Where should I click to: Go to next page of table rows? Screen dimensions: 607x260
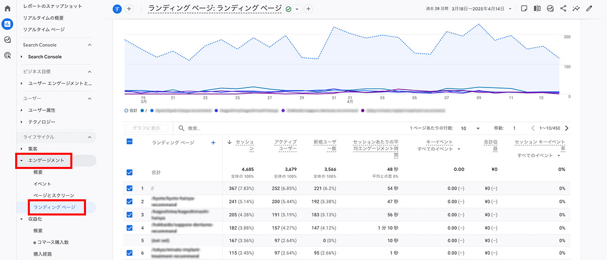tap(567, 128)
